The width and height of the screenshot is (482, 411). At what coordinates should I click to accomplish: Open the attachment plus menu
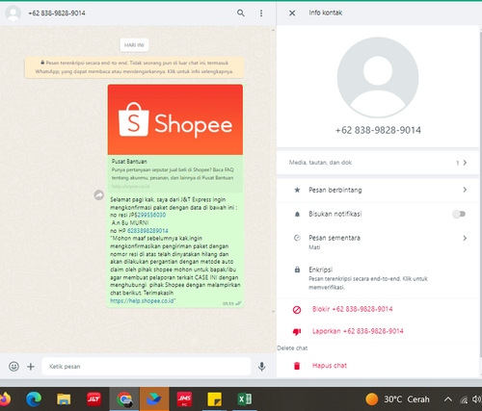point(31,367)
